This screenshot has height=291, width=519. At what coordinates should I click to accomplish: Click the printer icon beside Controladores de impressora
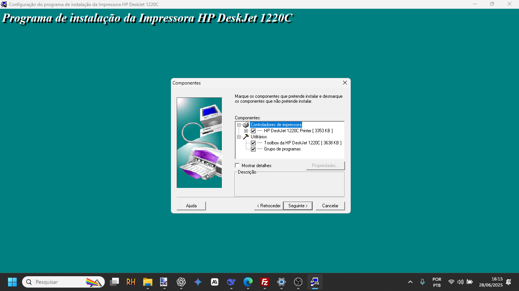(x=246, y=125)
